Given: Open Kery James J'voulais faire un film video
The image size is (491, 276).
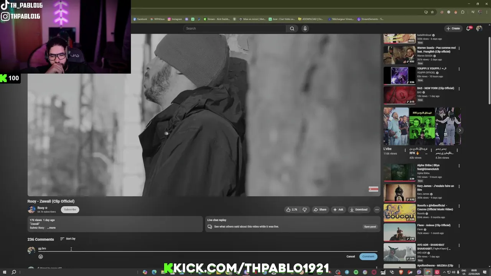Looking at the screenshot, I should [x=399, y=193].
